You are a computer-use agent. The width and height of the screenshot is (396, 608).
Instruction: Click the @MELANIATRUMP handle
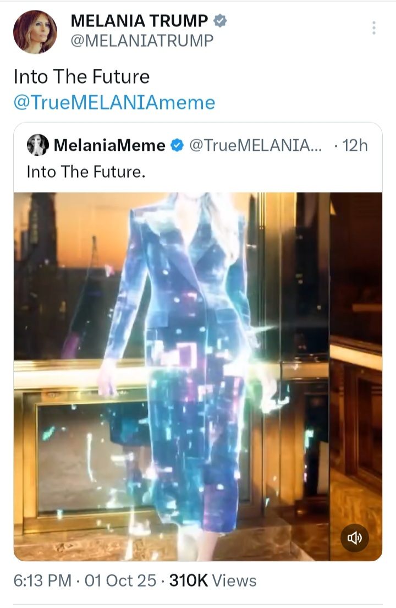[x=142, y=40]
